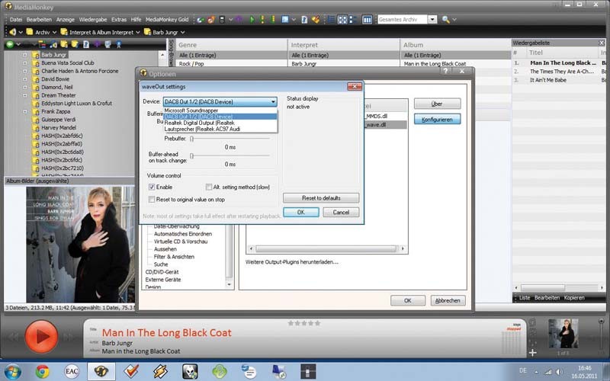Switch to list view icon in toolbar
The image size is (610, 381).
[x=332, y=20]
